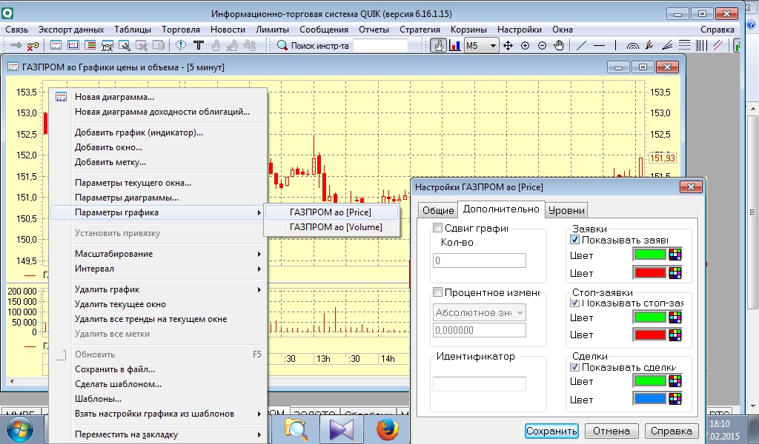Viewport: 759px width, 444px height.
Task: Select the Fibonacci arcs tool
Action: 633,45
